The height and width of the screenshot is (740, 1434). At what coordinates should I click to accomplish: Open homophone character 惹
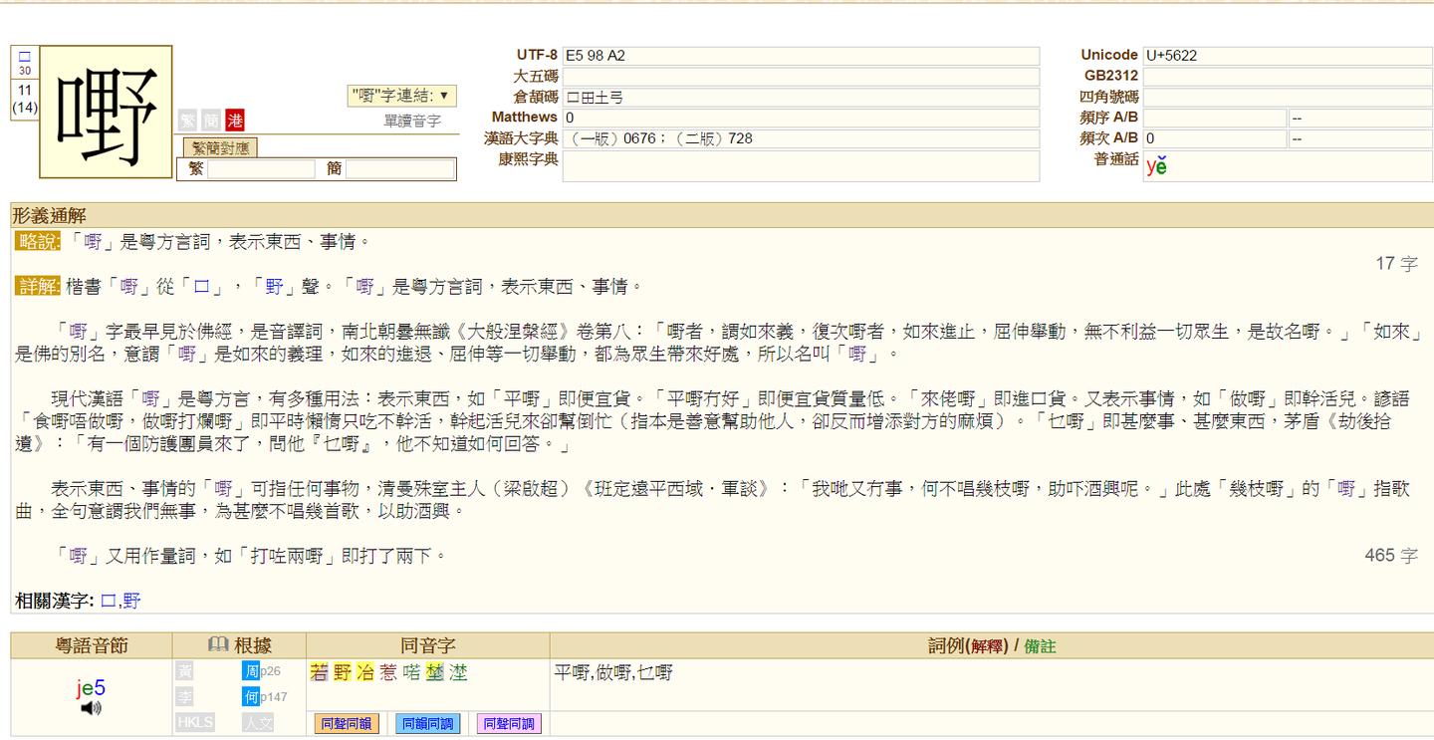click(x=388, y=672)
